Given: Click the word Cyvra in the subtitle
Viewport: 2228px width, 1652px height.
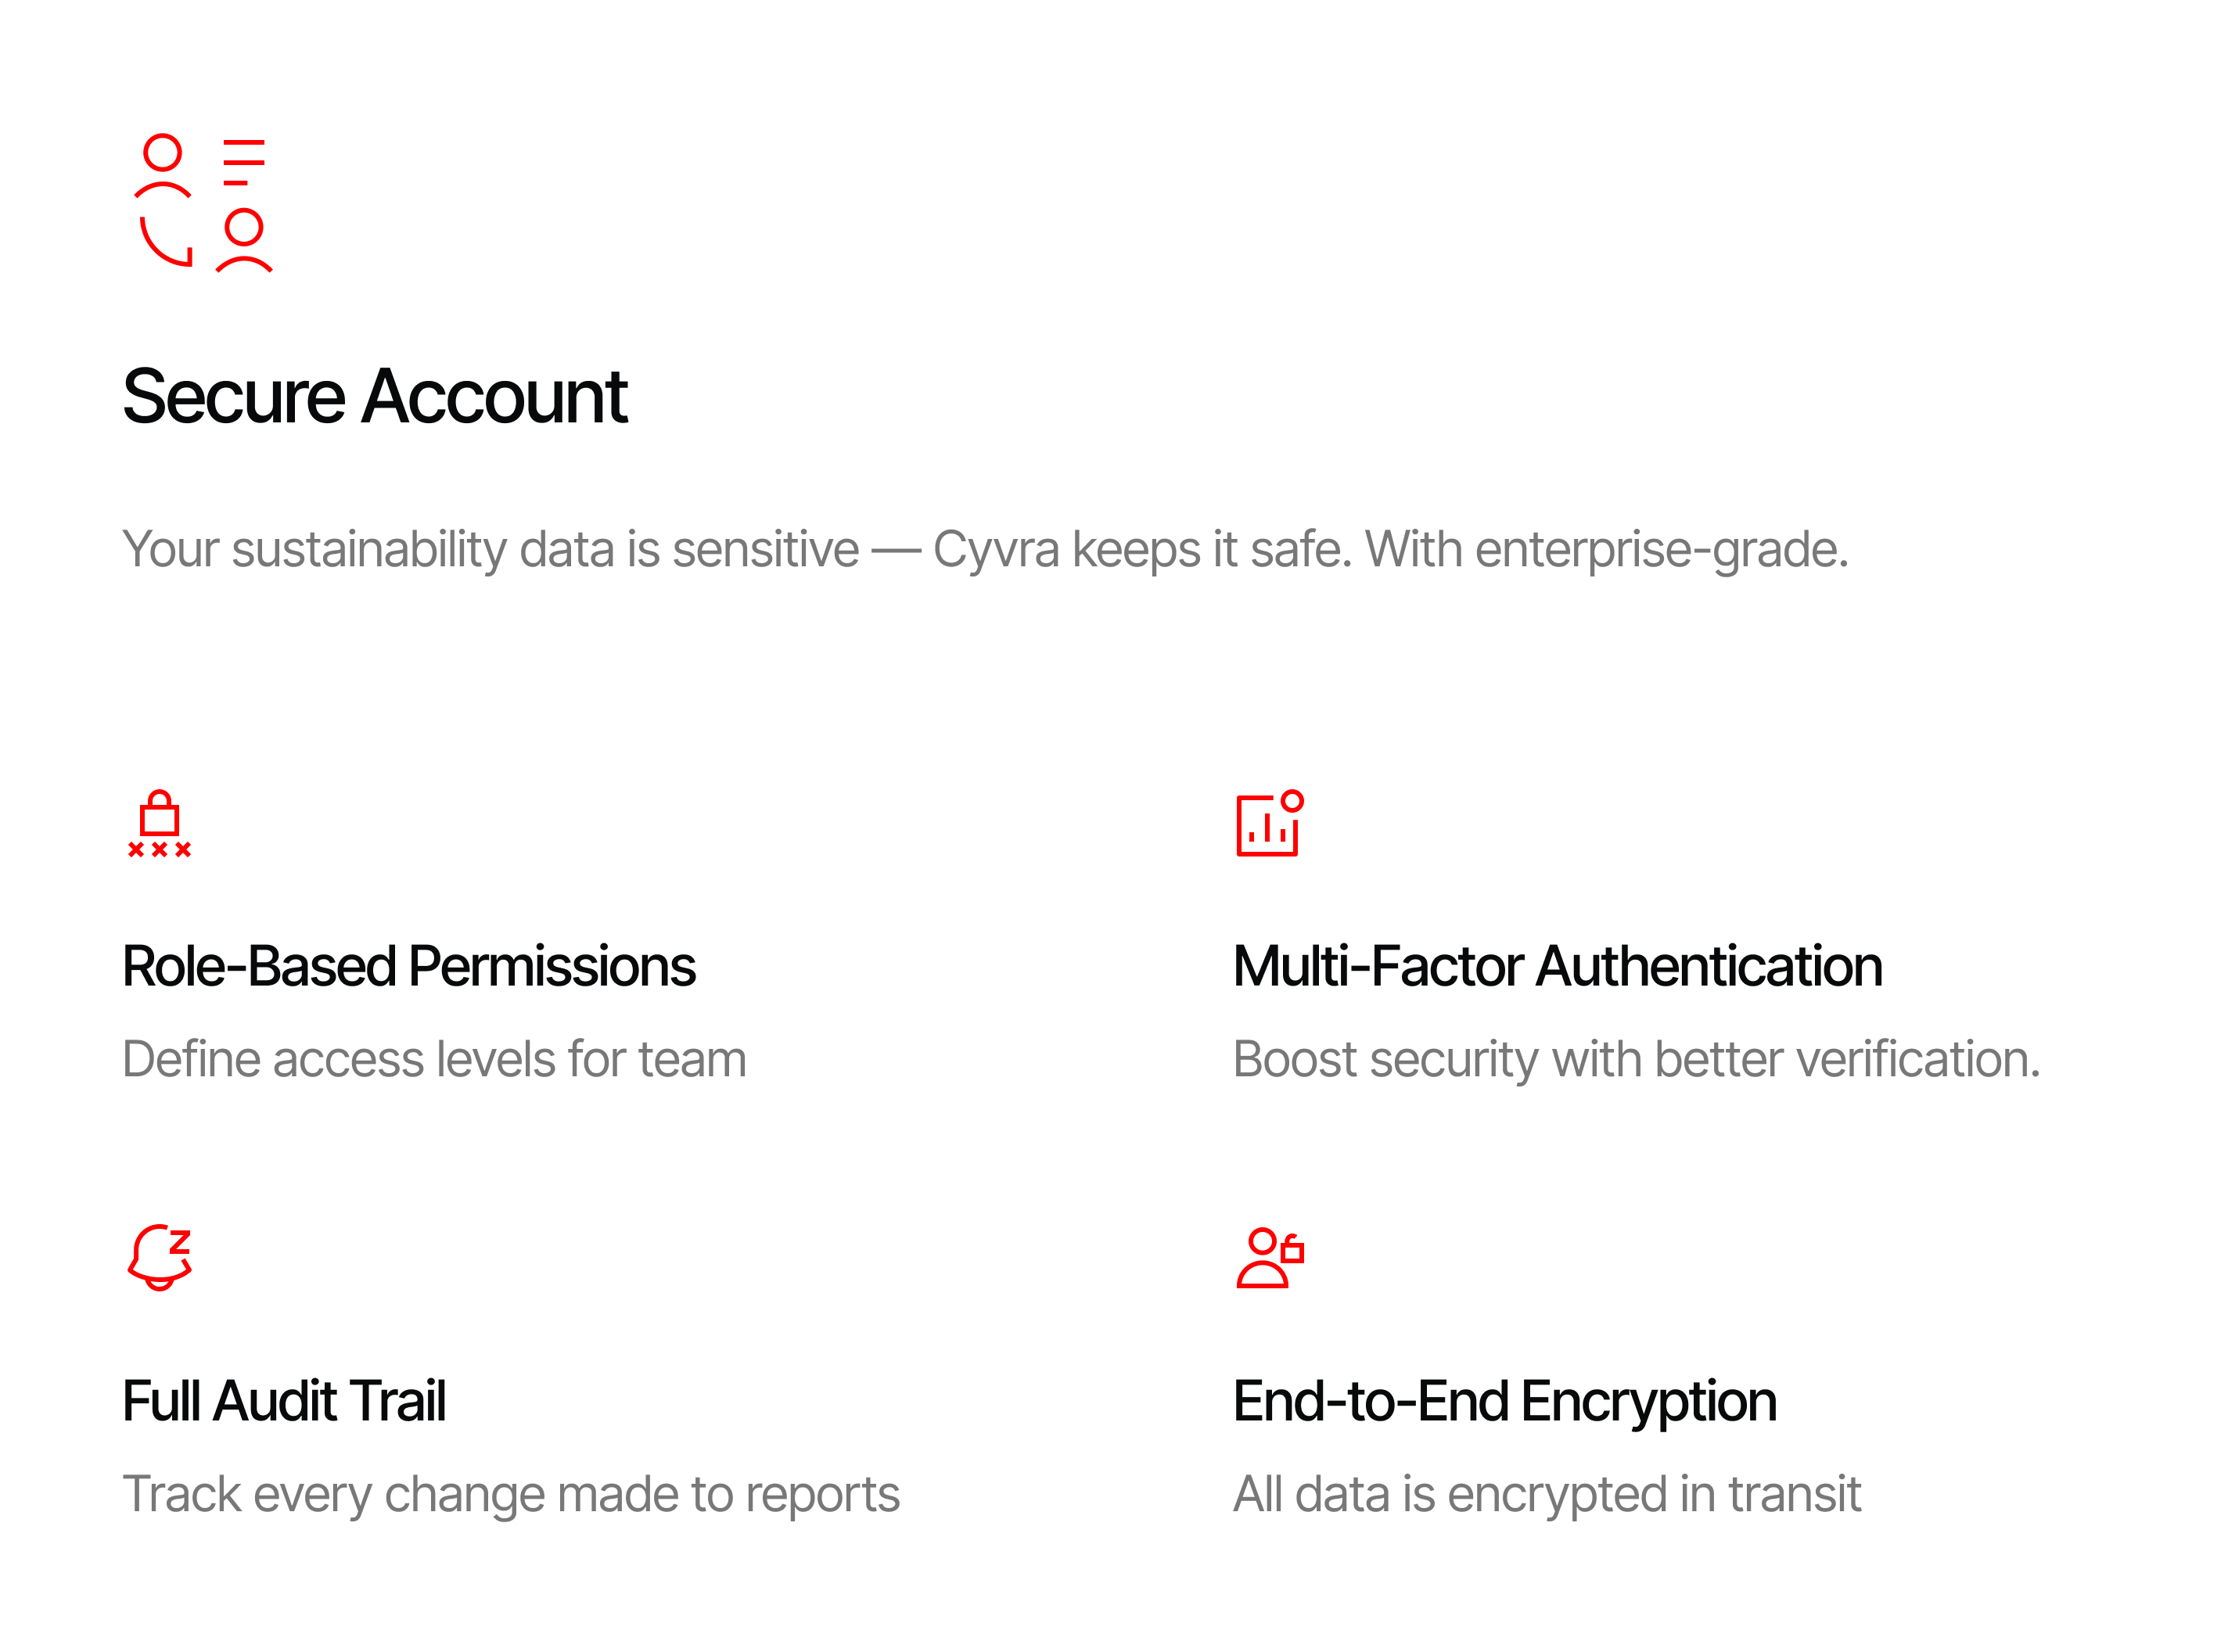Looking at the screenshot, I should pyautogui.click(x=995, y=549).
